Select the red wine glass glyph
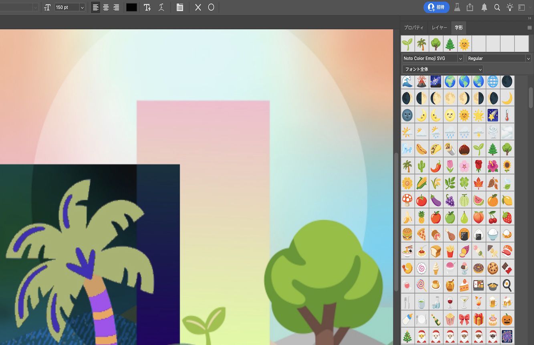This screenshot has height=345, width=534. [450, 302]
